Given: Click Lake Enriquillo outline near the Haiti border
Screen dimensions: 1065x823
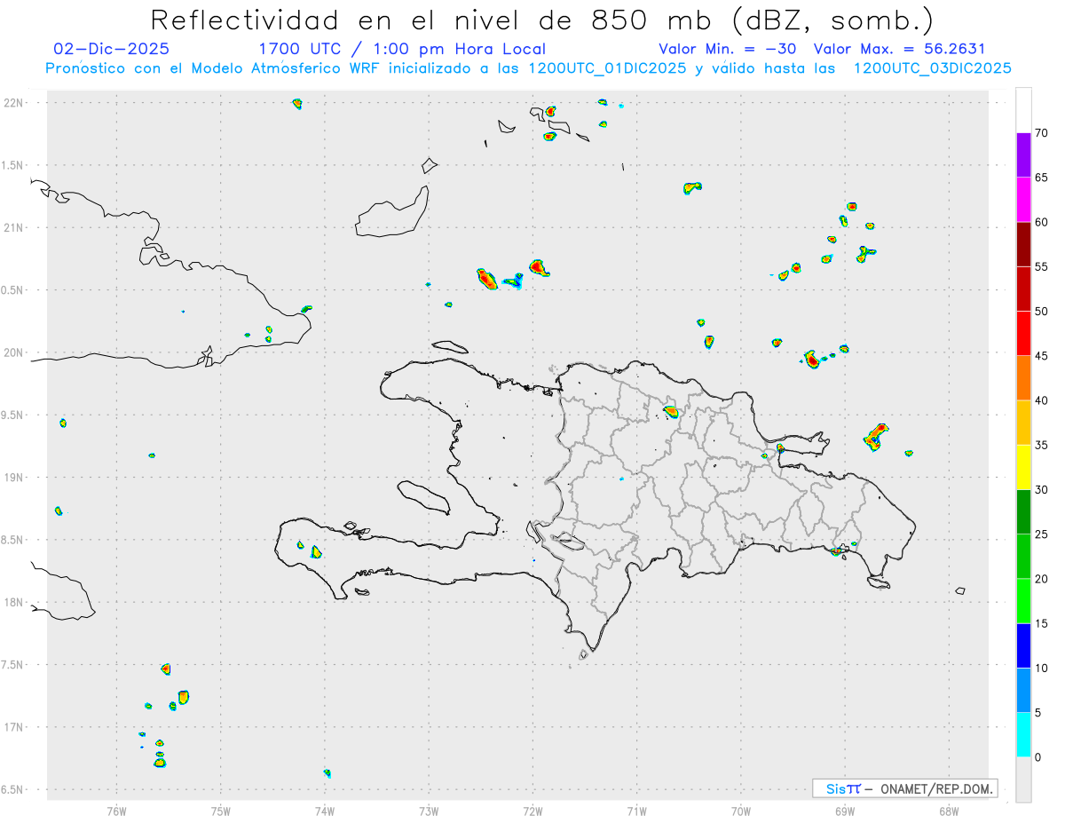Looking at the screenshot, I should pos(566,540).
